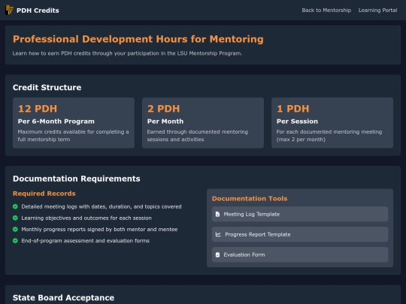Click the green check beside End-of-program assessment

15,241
